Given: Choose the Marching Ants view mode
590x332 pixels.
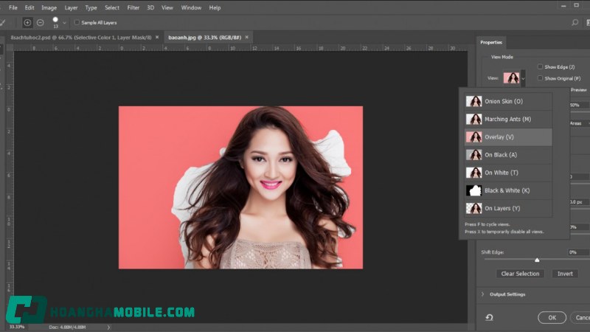Looking at the screenshot, I should (507, 119).
